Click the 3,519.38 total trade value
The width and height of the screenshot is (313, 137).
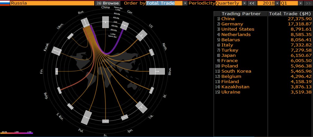301,92
